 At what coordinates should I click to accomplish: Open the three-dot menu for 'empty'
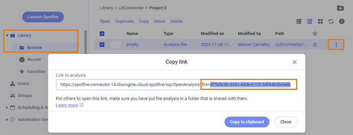[x=336, y=45]
